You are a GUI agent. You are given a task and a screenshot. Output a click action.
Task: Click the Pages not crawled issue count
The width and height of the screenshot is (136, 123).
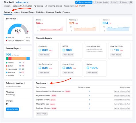tap(89, 96)
